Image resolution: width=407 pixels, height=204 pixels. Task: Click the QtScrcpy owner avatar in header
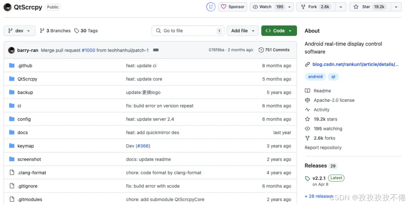point(8,7)
